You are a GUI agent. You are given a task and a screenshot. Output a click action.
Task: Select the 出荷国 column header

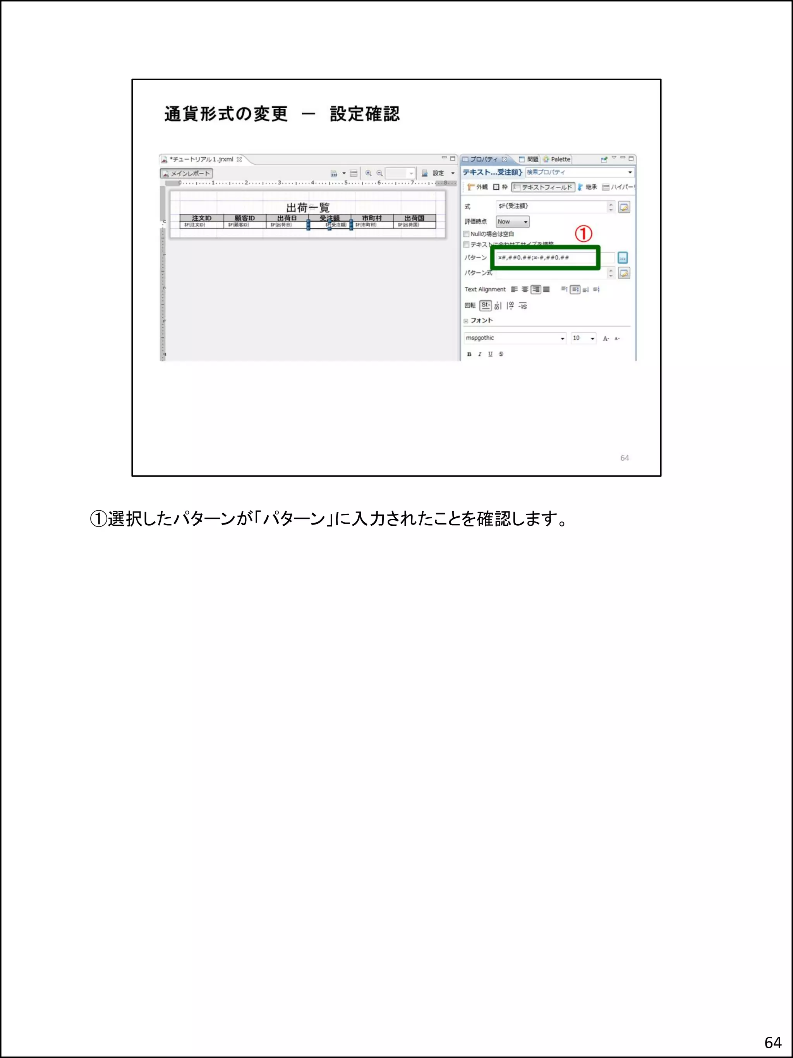(414, 218)
